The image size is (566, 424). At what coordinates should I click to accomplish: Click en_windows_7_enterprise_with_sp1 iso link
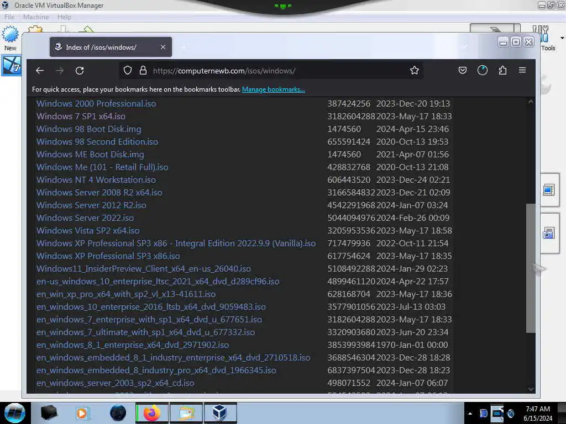[149, 320]
